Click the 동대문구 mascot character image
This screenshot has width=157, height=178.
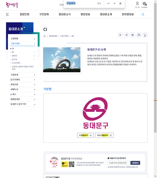54,162
